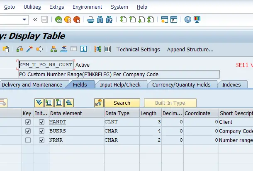Click the Display Object List hierarchy icon
This screenshot has width=253, height=171.
tap(54, 49)
